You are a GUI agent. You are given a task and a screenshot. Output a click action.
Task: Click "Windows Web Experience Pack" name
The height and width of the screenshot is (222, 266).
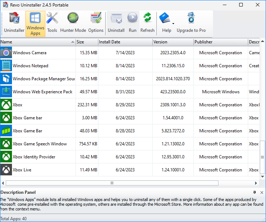point(42,92)
